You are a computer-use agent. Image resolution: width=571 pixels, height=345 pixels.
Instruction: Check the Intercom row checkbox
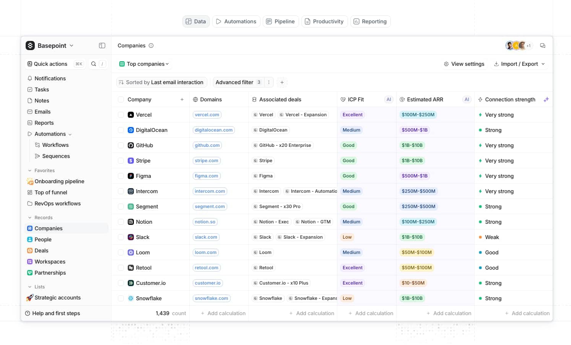click(x=121, y=191)
